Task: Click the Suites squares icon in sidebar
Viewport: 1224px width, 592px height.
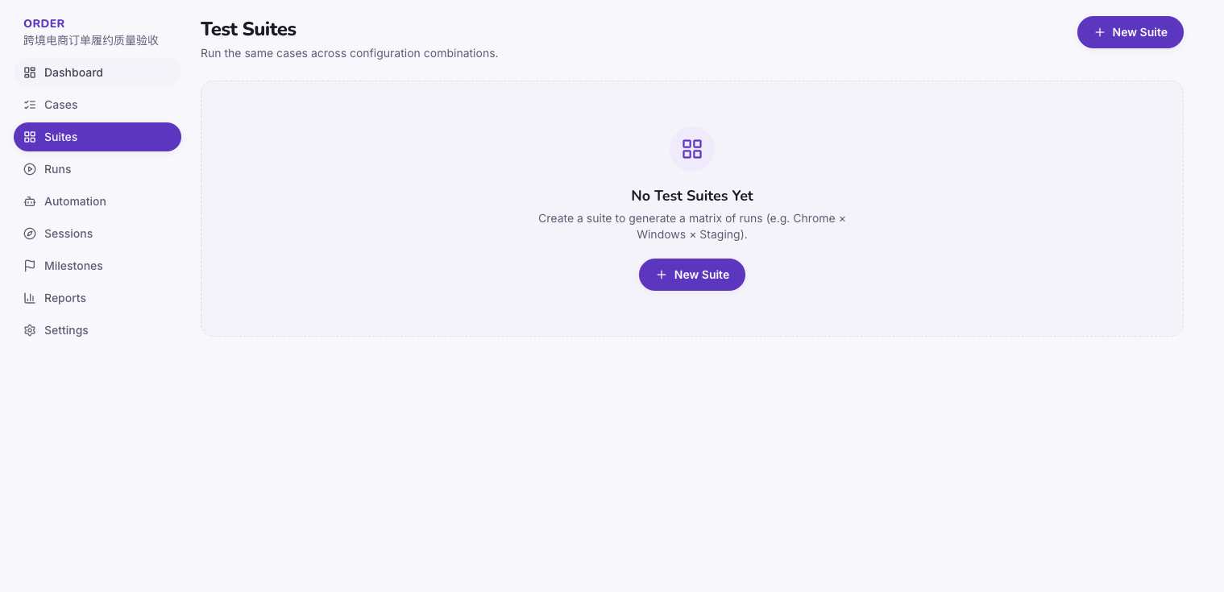Action: 30,137
